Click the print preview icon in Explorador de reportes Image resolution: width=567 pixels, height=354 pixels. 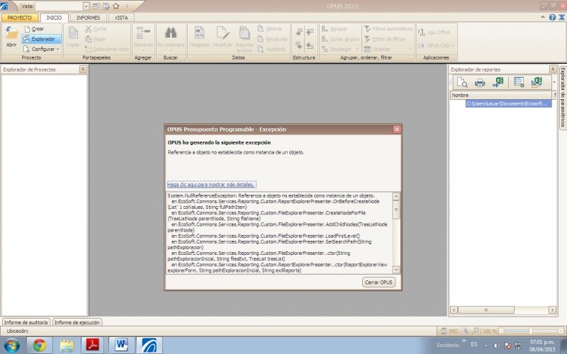462,83
